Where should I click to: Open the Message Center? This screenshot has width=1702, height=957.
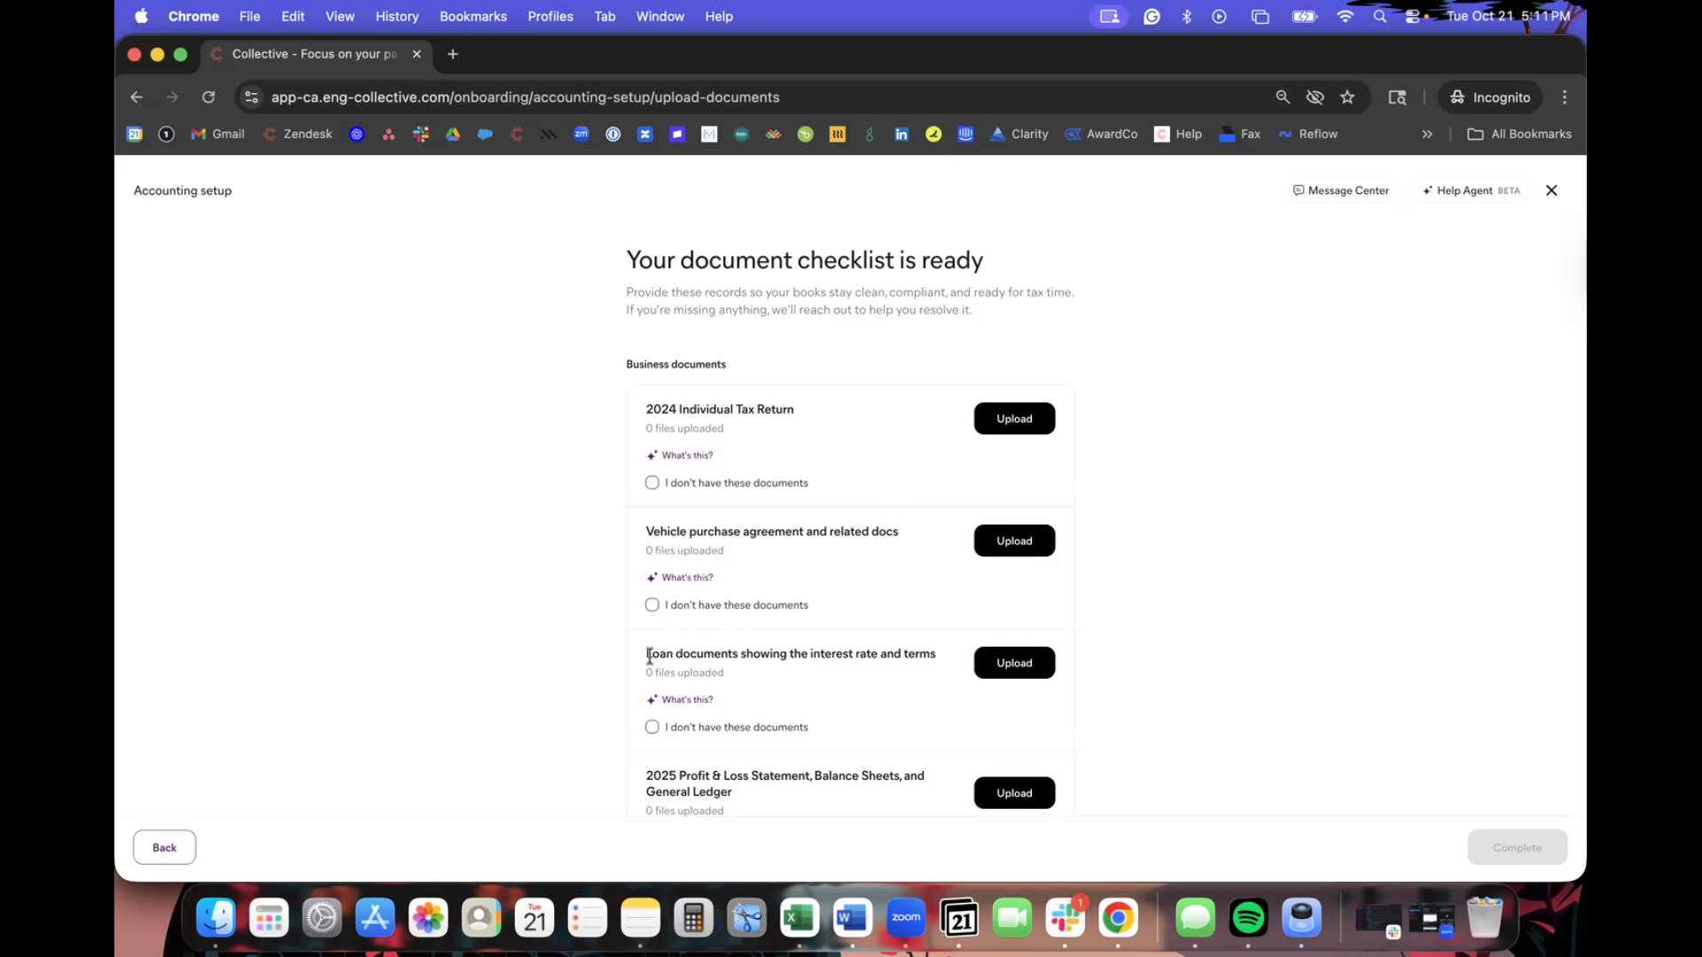coord(1340,191)
